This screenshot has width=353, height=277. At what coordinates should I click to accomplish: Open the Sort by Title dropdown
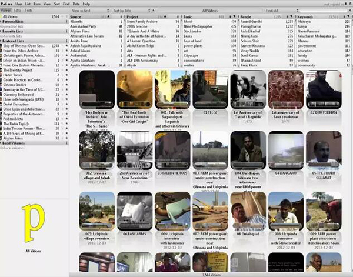(x=131, y=11)
